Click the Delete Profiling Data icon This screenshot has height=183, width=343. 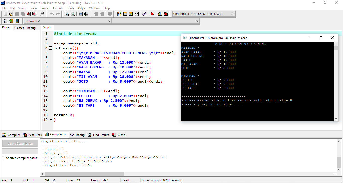point(166,14)
